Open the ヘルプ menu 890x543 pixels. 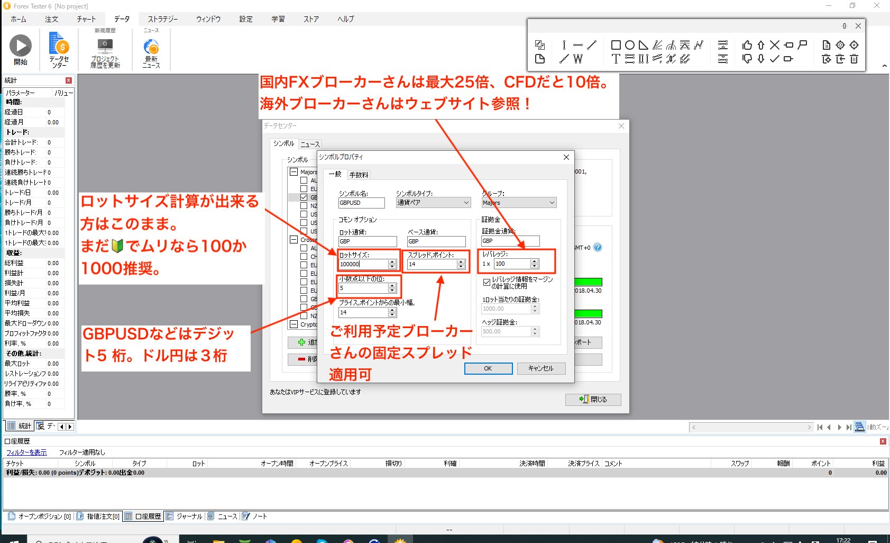tap(345, 19)
